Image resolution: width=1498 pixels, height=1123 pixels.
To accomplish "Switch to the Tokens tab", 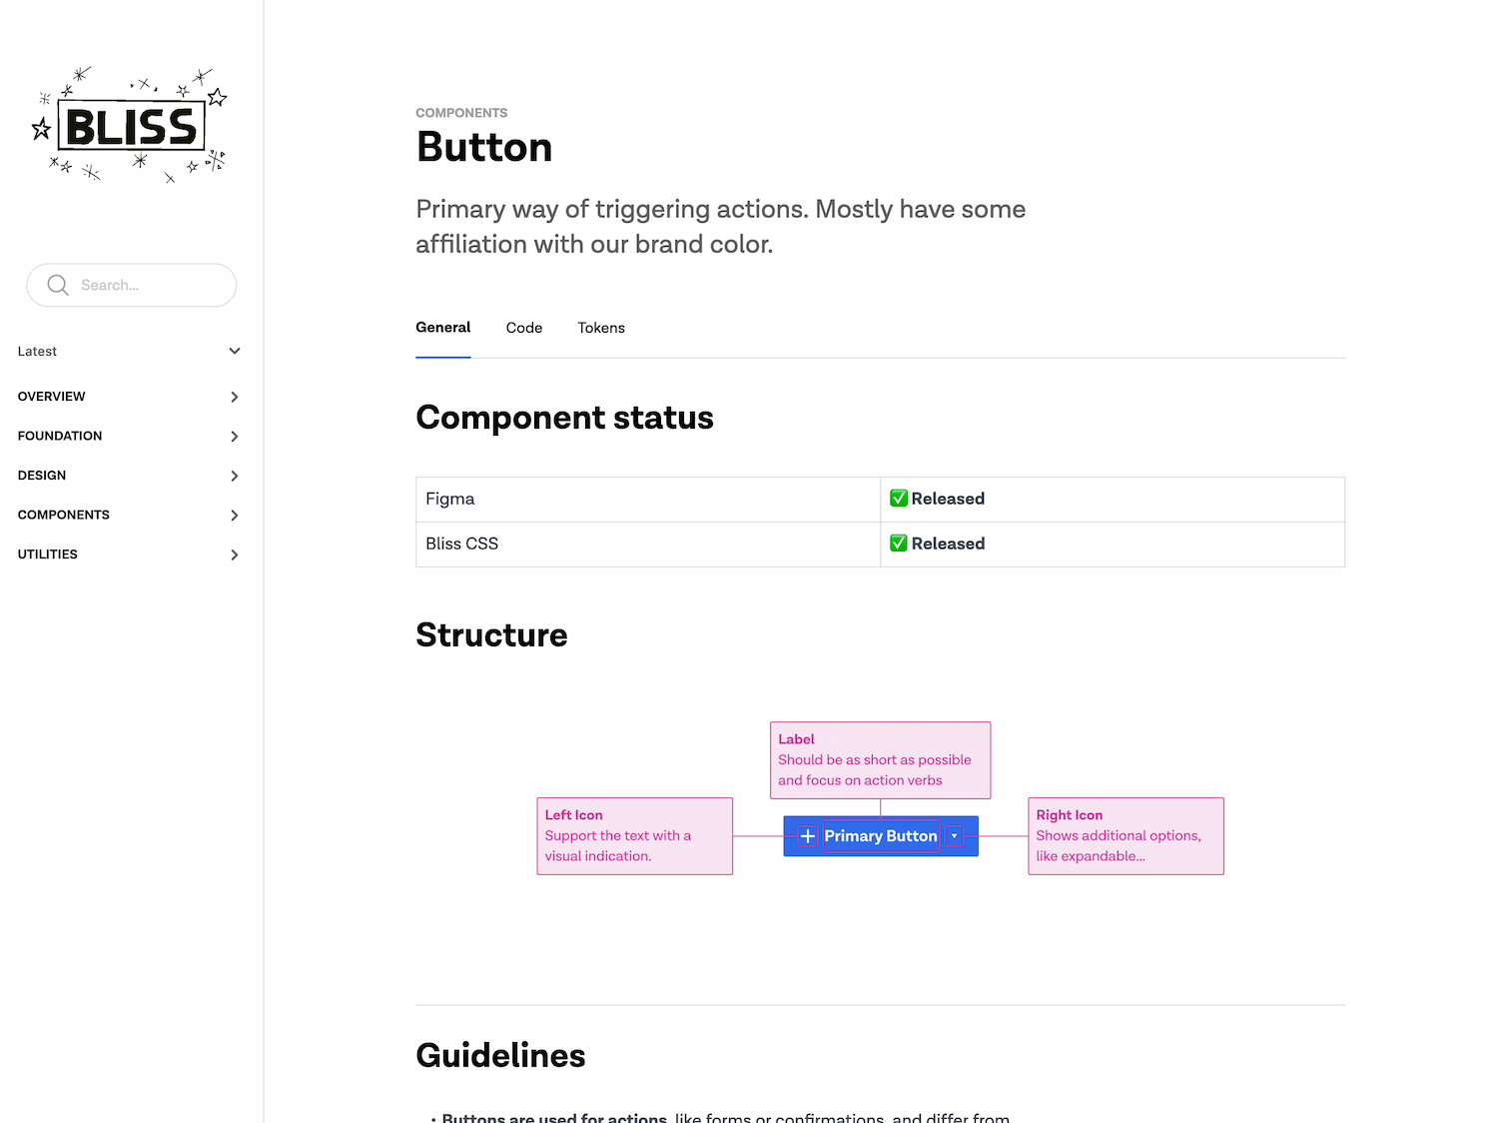I will pyautogui.click(x=601, y=328).
